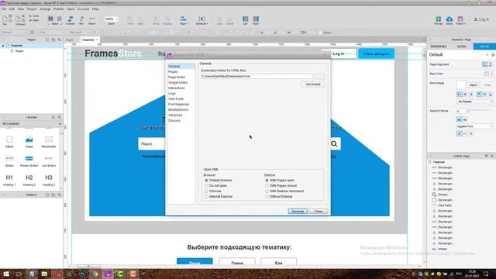Open the Windows Start button
This screenshot has height=279, width=496.
5,274
